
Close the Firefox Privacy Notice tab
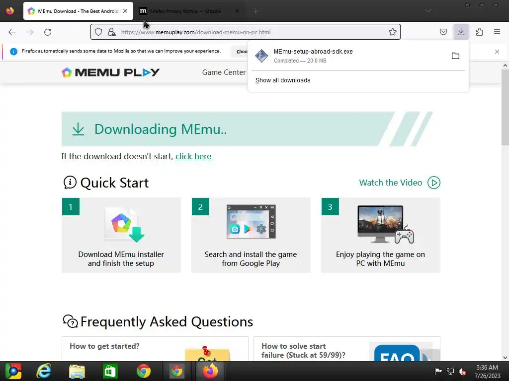coord(237,11)
